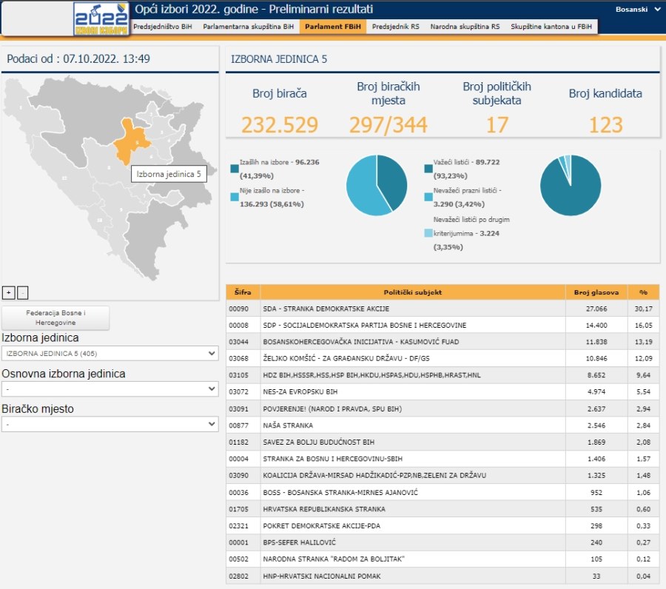Zoom in the map with plus button

[8, 292]
